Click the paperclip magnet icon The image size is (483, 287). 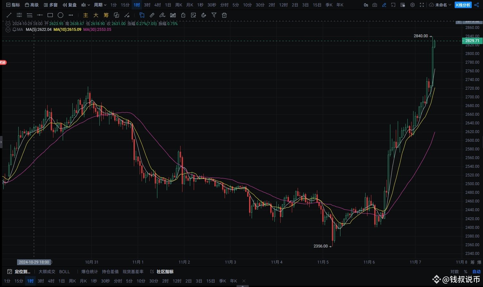(204, 15)
